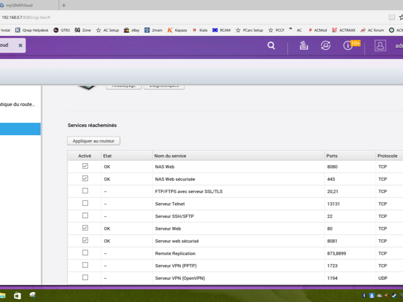The width and height of the screenshot is (403, 302).
Task: Open notifications info icon with 10+ badge
Action: [x=348, y=46]
